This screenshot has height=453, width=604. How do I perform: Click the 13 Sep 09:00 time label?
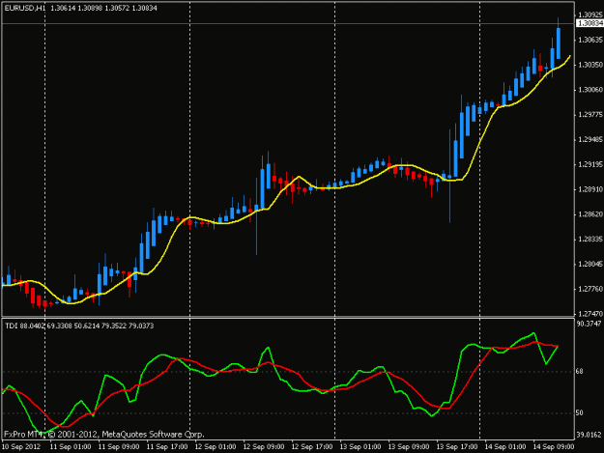(x=409, y=447)
